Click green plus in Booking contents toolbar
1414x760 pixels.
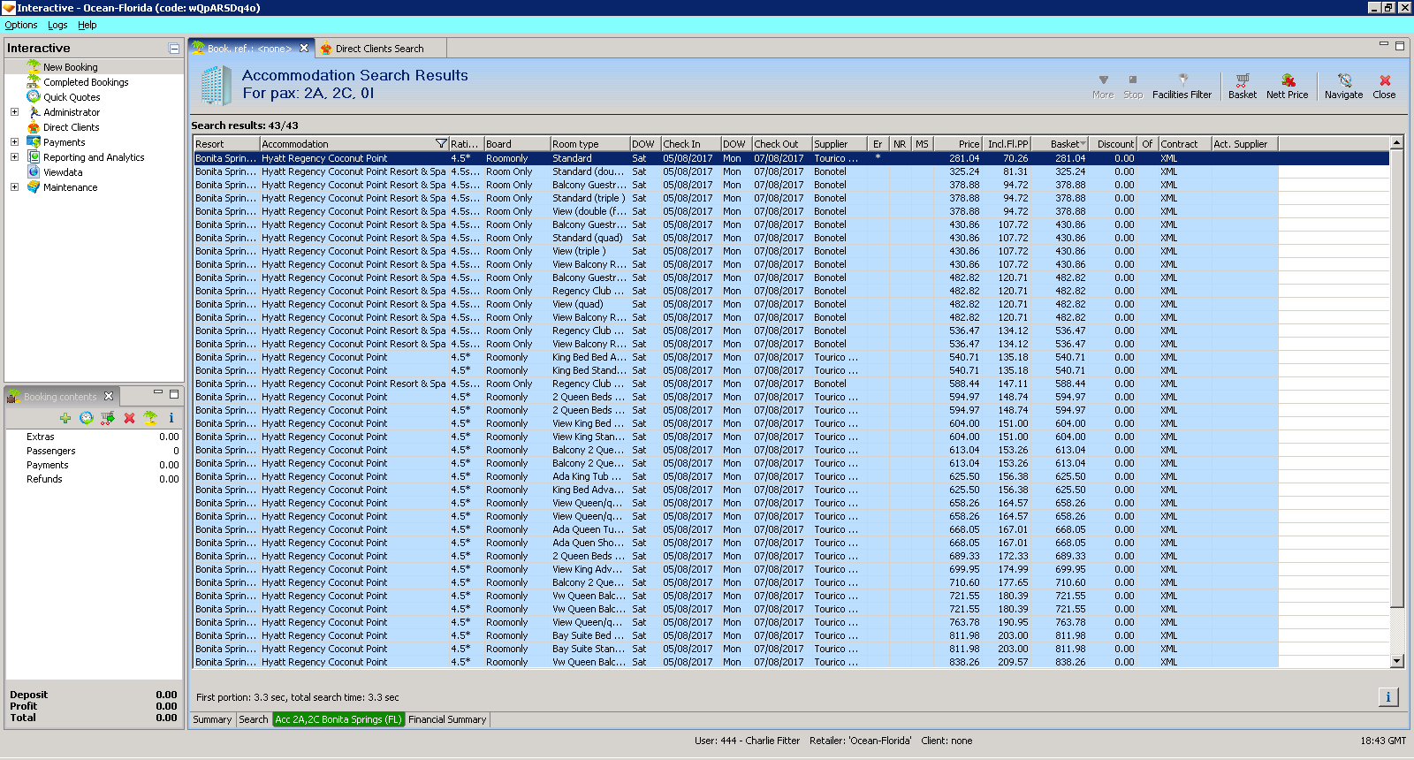(x=65, y=418)
